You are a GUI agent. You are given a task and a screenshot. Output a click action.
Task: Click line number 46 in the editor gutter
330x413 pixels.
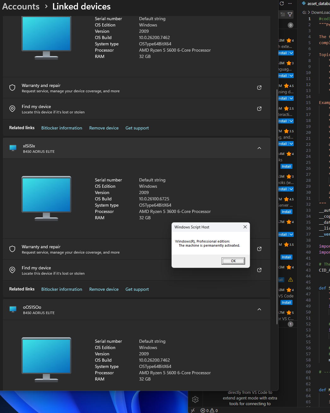click(308, 288)
